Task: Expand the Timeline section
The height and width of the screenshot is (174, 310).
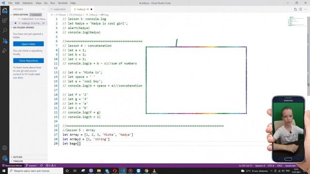Action: coord(29,161)
